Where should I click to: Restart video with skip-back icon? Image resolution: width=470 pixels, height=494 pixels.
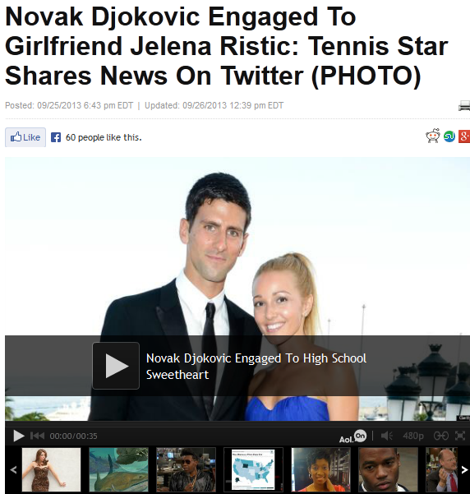point(37,436)
